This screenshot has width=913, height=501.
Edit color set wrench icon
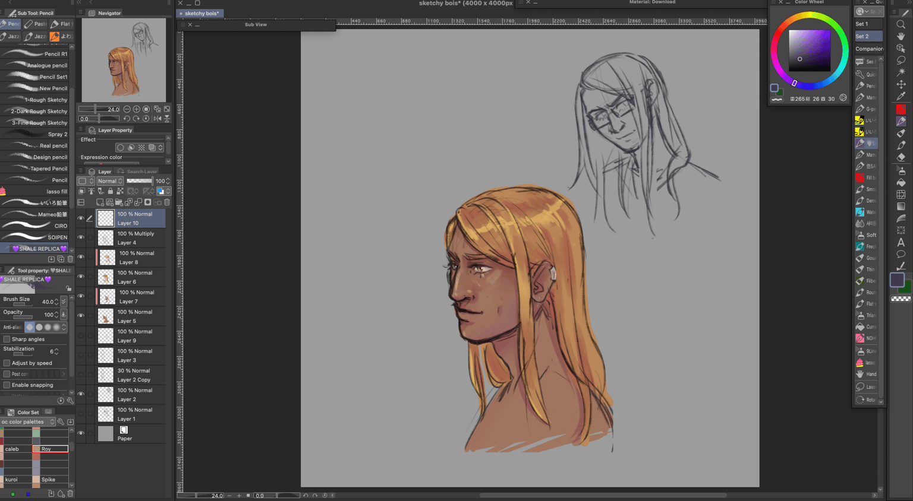point(61,421)
